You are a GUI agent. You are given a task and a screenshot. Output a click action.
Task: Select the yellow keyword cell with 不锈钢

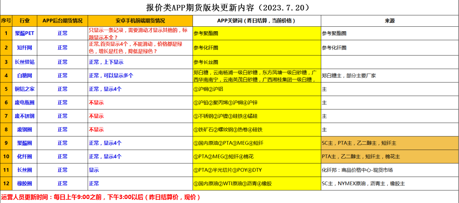[257, 116]
